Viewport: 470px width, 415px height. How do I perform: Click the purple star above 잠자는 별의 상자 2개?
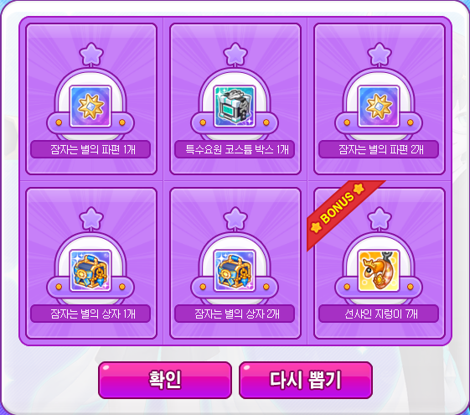click(x=235, y=218)
